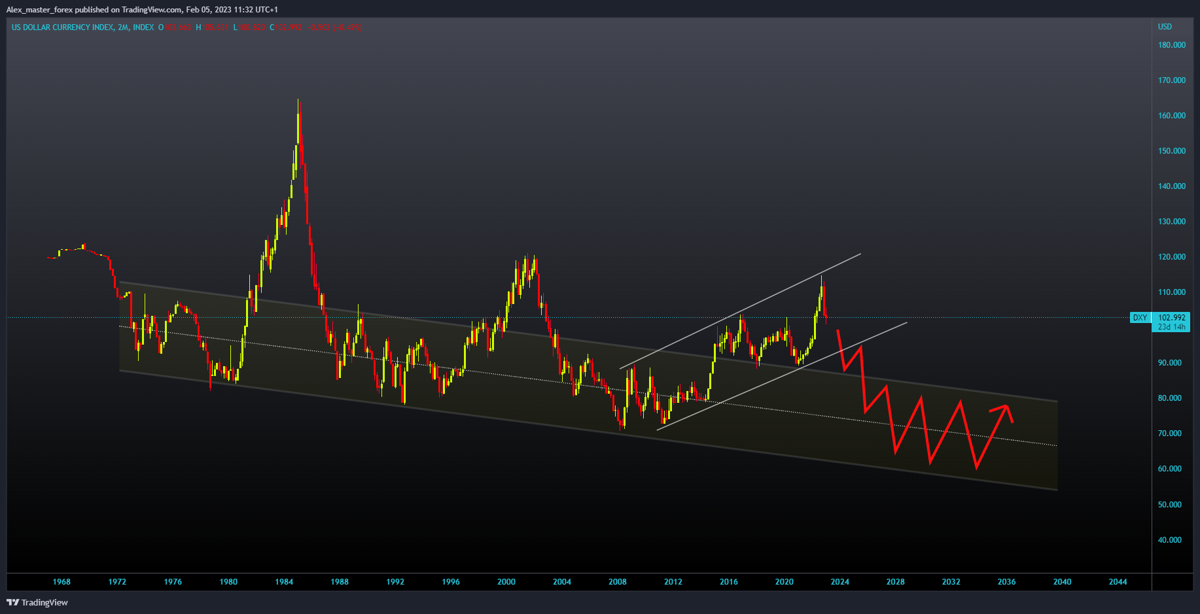The image size is (1200, 614).
Task: Click the 2008 year on time axis
Action: point(618,582)
